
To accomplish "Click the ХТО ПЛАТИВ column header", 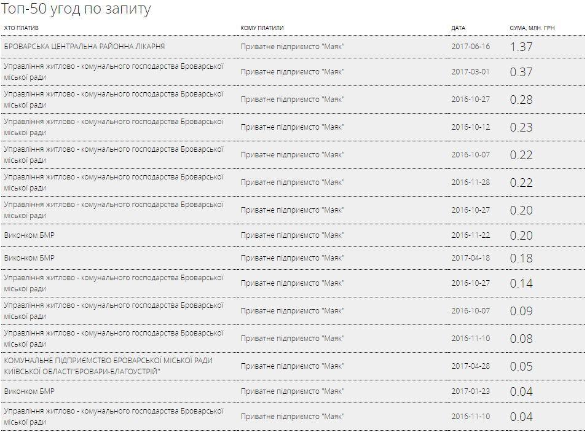I will tap(22, 28).
